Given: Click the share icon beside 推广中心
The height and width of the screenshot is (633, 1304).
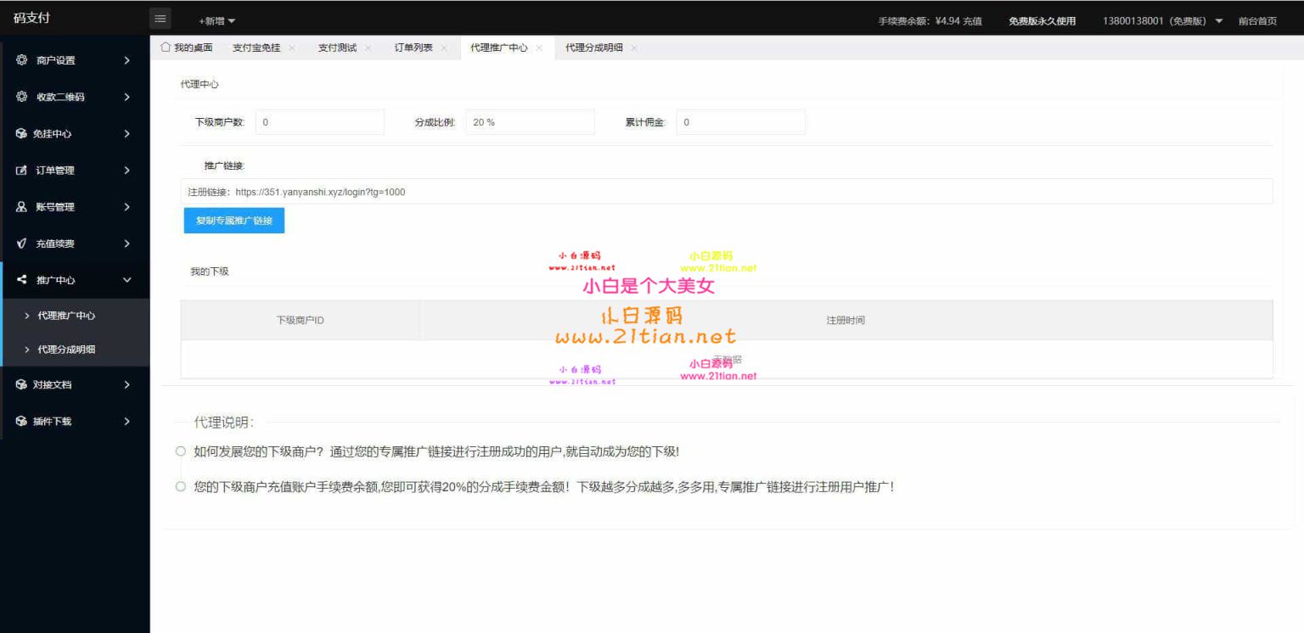Looking at the screenshot, I should tap(22, 280).
